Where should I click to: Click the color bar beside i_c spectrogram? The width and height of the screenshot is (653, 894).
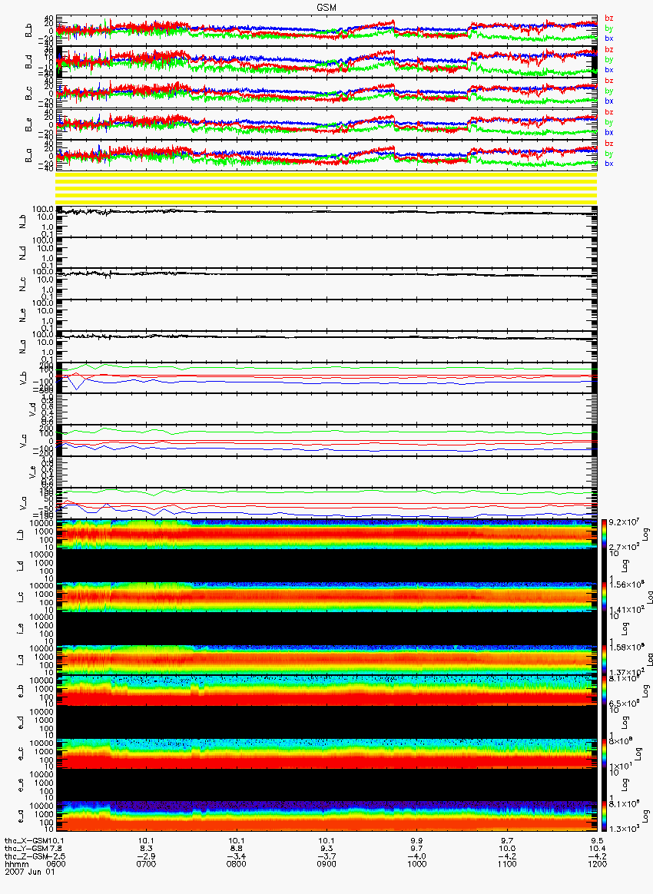coord(602,598)
